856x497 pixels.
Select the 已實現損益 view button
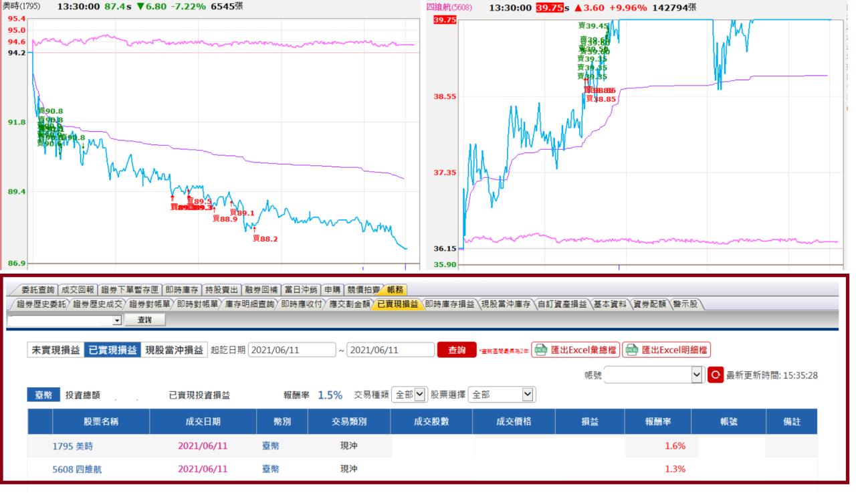(112, 350)
